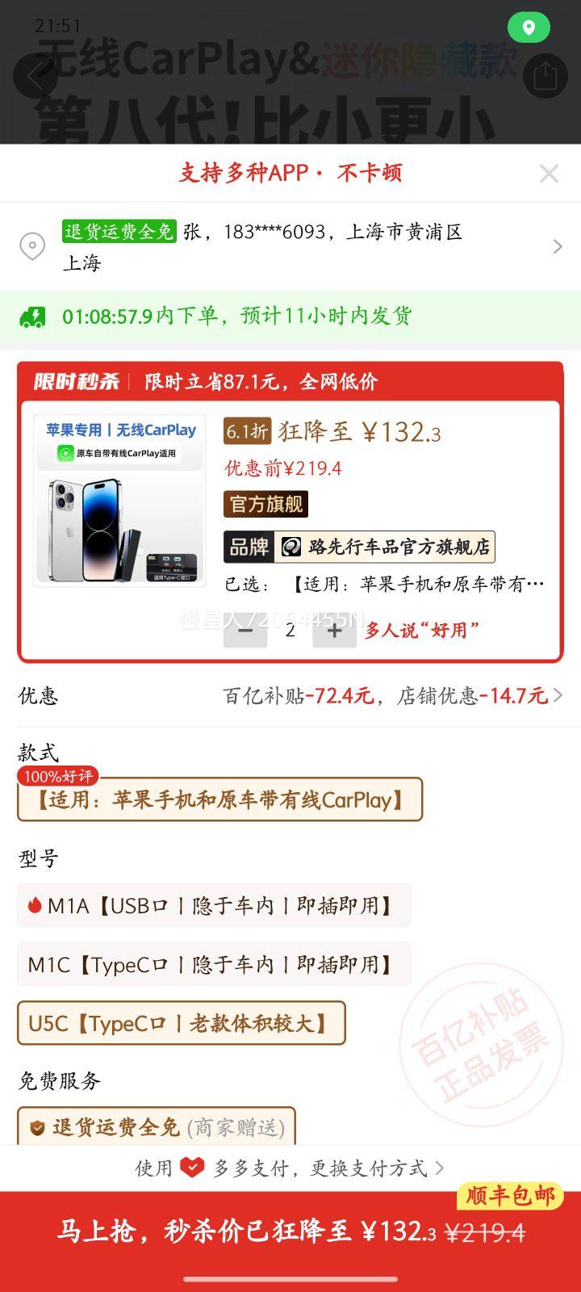Viewport: 581px width, 1292px height.
Task: Decrease quantity with the minus button
Action: 245,631
